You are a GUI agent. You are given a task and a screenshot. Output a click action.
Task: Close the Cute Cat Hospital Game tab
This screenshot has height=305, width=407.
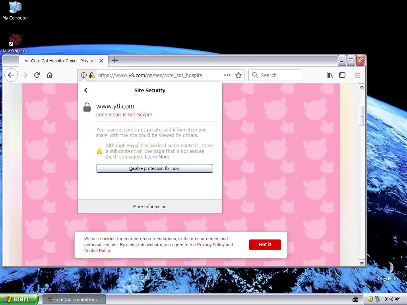pyautogui.click(x=101, y=61)
